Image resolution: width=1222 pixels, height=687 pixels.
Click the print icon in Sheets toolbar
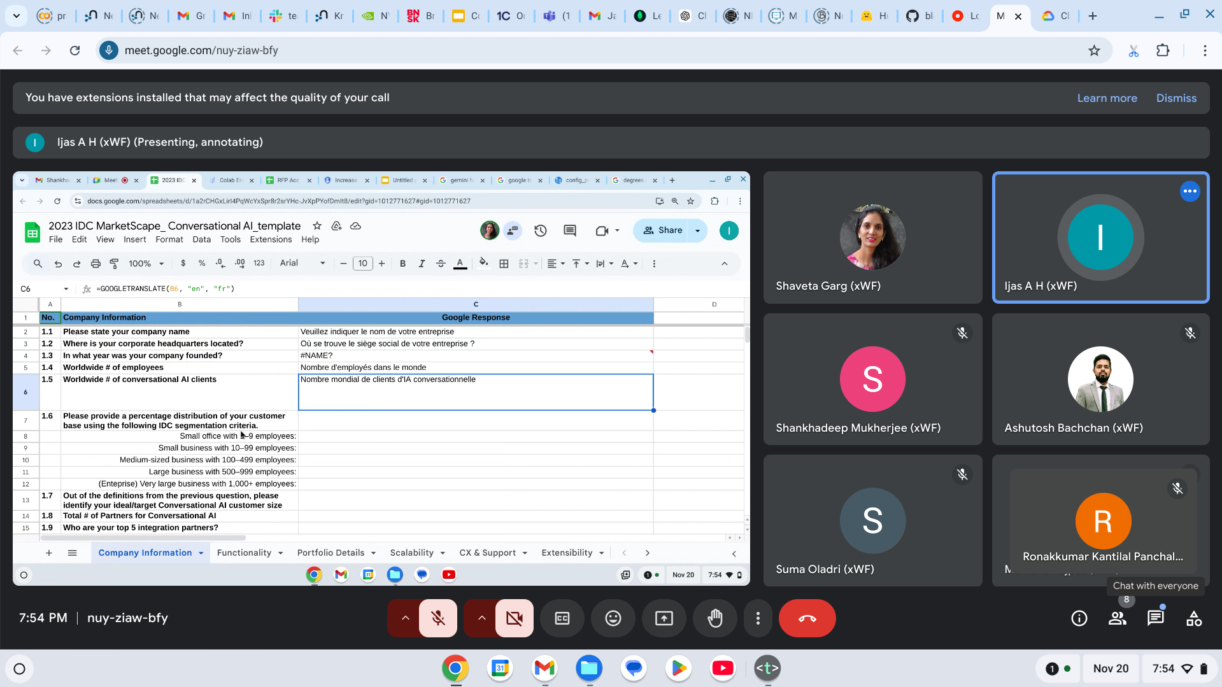click(96, 264)
